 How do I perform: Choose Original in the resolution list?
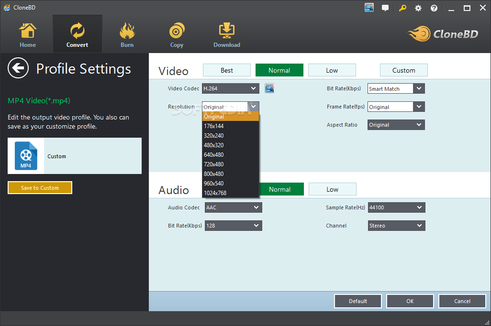coord(231,116)
